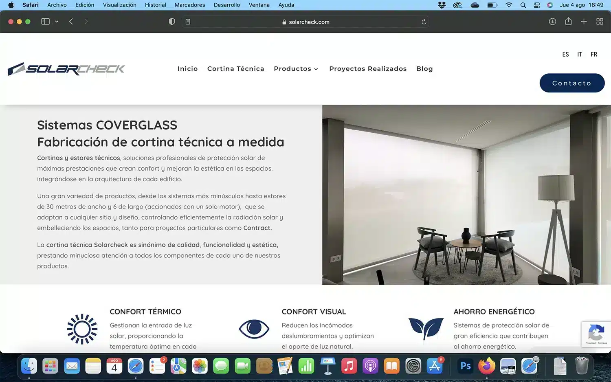The image size is (611, 382).
Task: Expand the Productos dropdown menu
Action: tap(296, 69)
